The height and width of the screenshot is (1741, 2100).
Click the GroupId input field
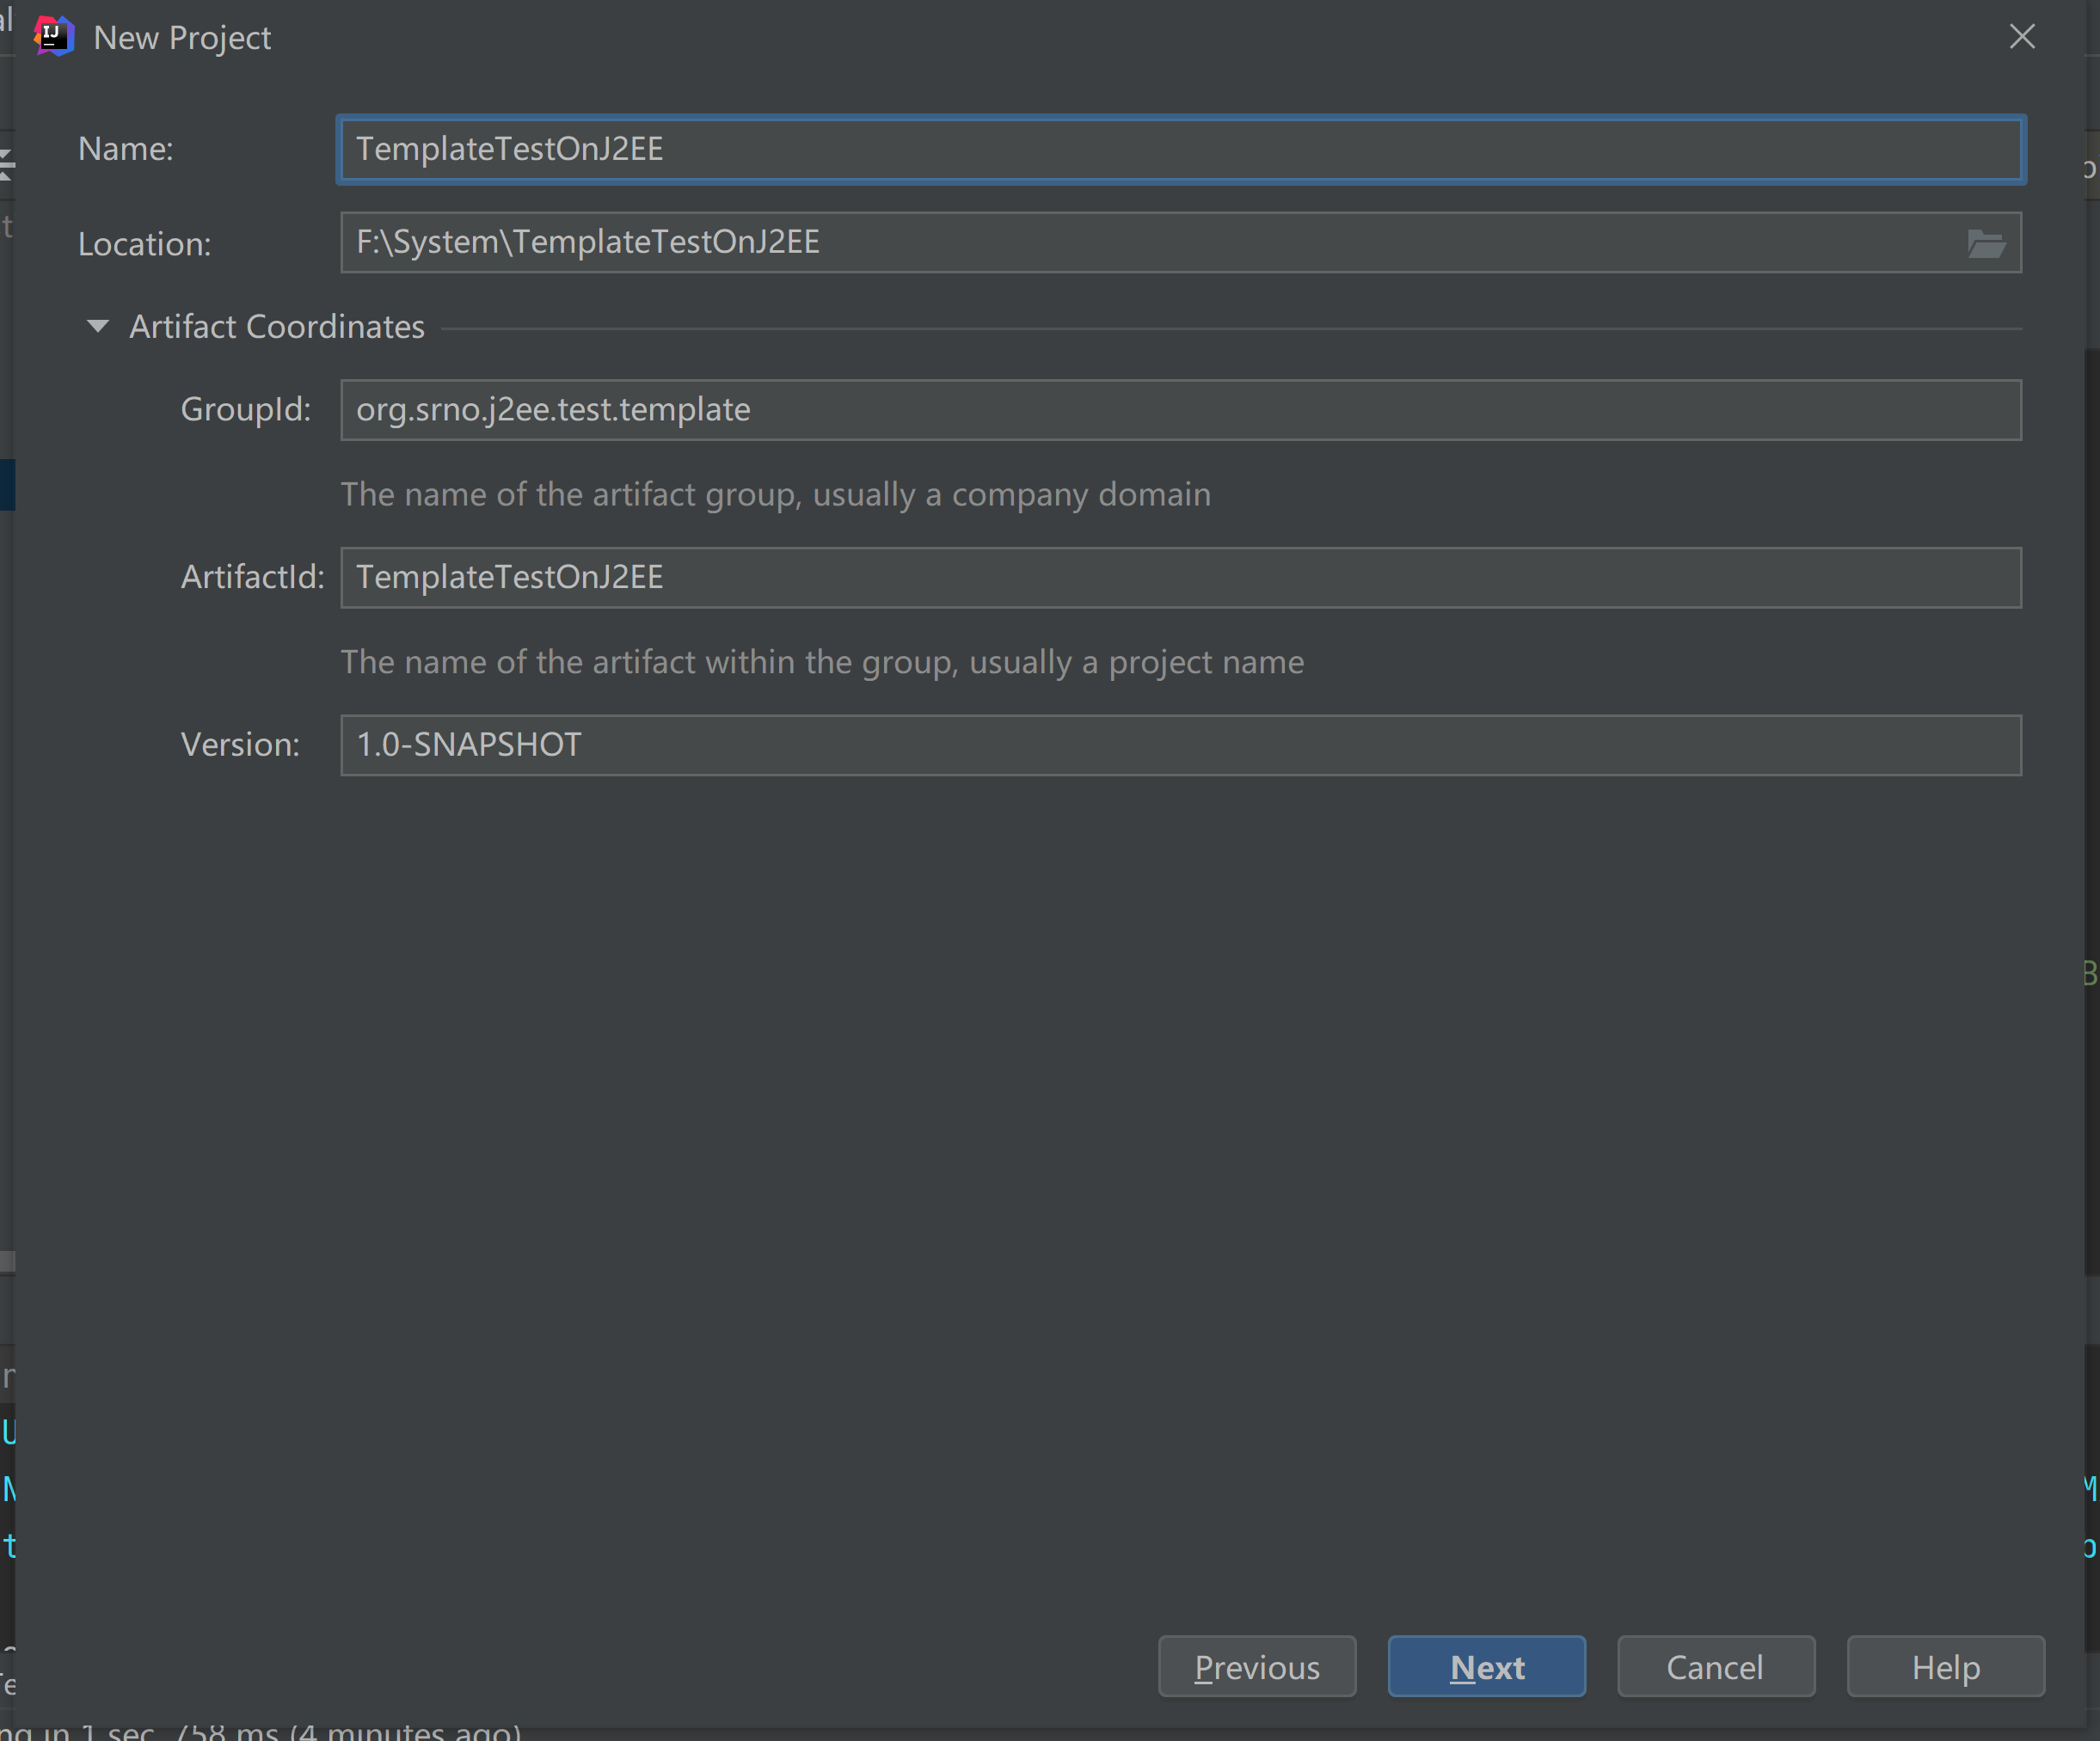click(1180, 410)
